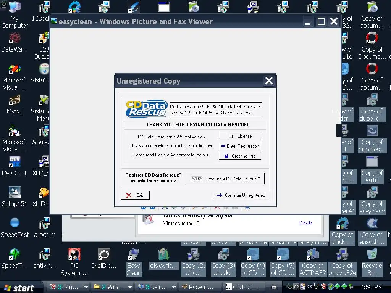Expand the 3 Sm... taskbar group arrow
Viewport: 391px width, 293px height.
pos(86,287)
